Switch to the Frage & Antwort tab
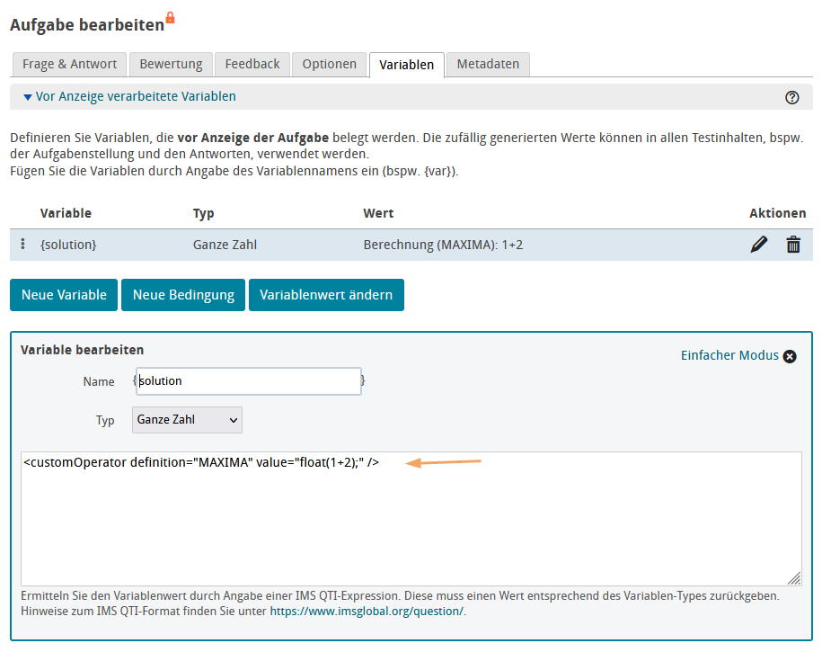This screenshot has width=822, height=661. pyautogui.click(x=69, y=64)
